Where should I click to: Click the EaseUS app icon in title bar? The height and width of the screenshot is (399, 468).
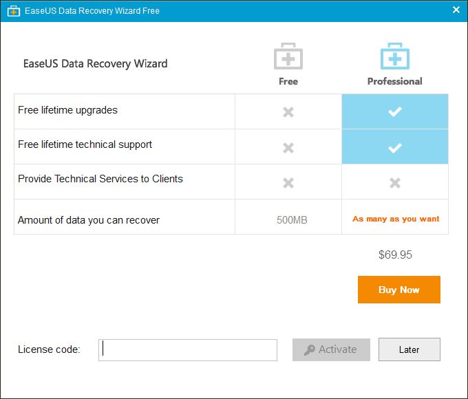(14, 11)
